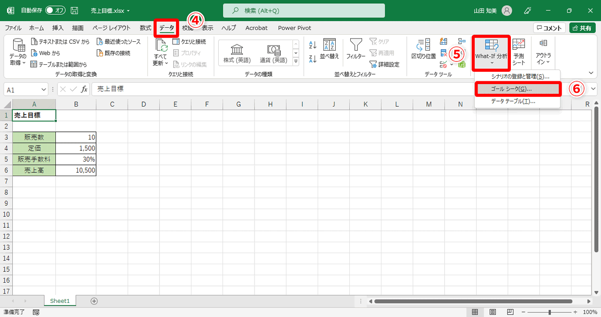This screenshot has width=601, height=317.
Task: Click the Data Validation icon
Action: click(444, 64)
